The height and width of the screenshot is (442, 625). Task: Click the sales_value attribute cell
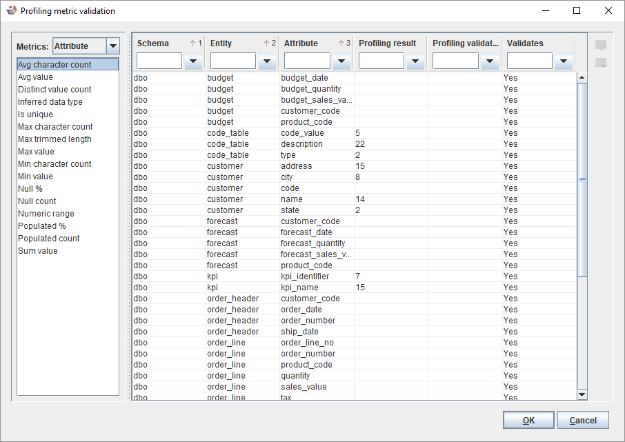pos(317,387)
